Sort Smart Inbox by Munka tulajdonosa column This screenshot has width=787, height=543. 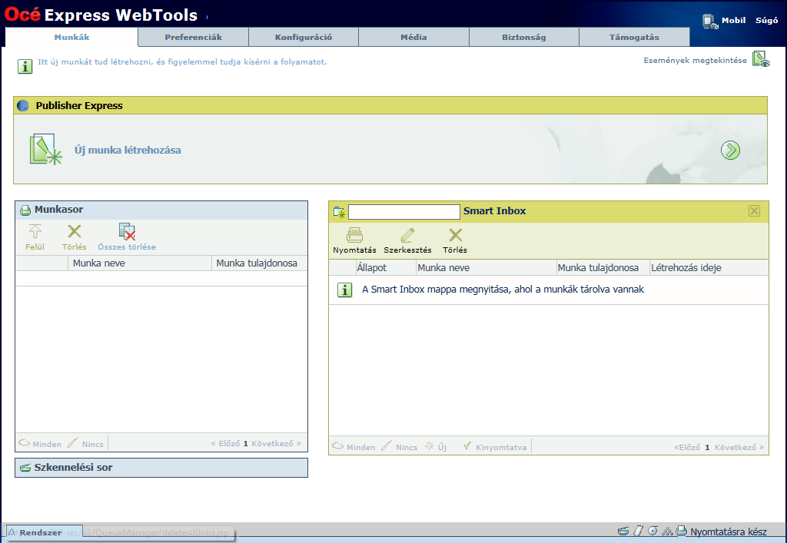[x=603, y=268]
